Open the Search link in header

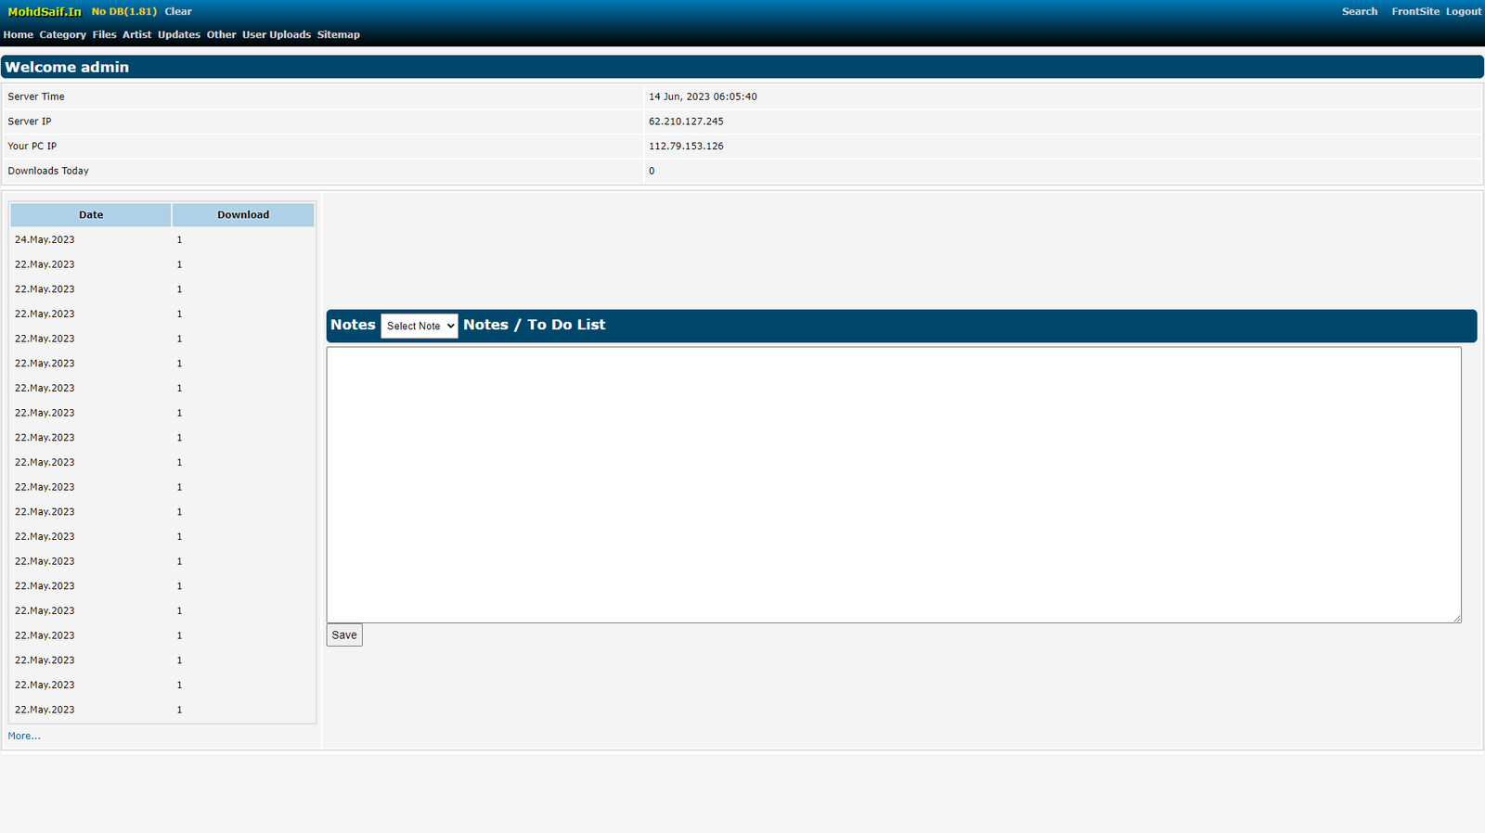[1359, 11]
